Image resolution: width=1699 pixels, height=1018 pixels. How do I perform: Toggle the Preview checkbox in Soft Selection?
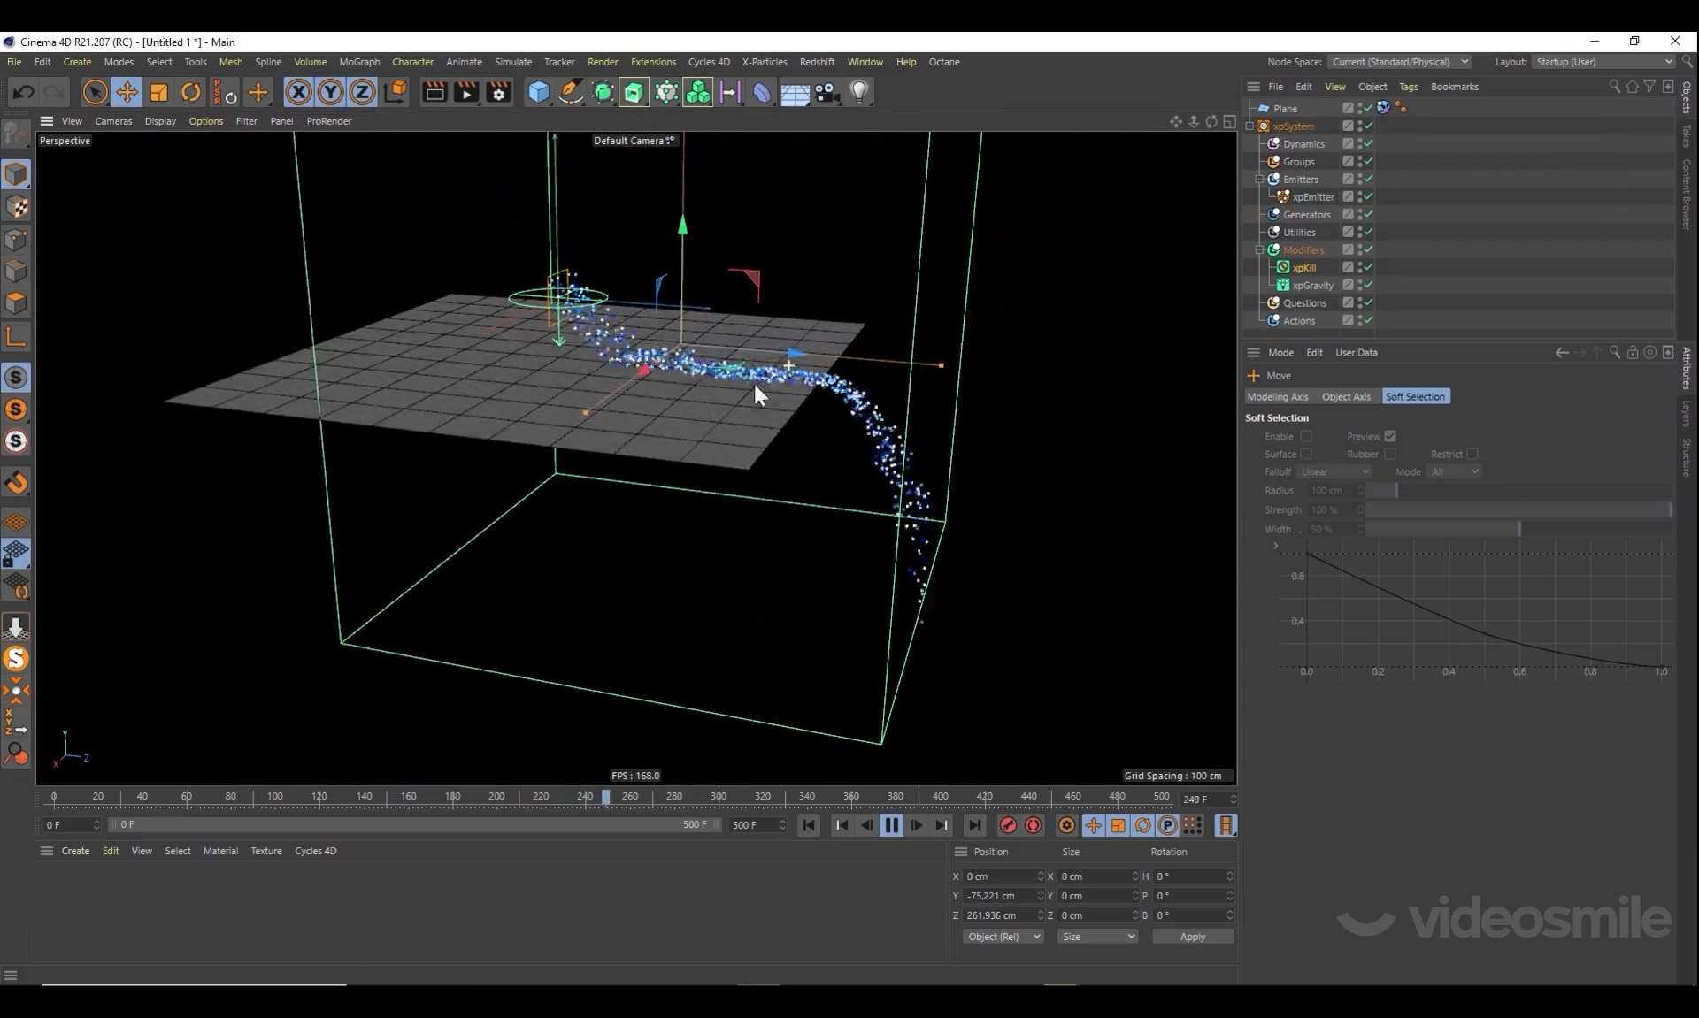point(1390,436)
